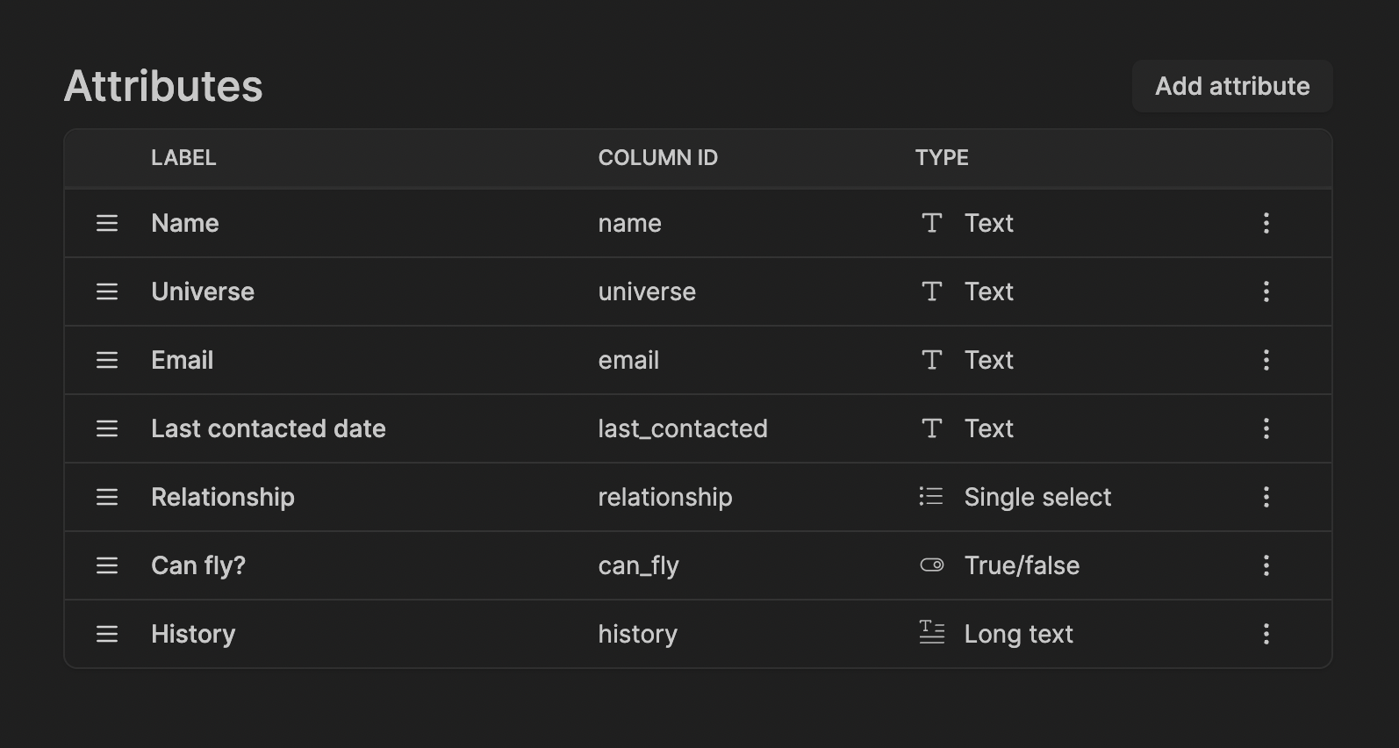Click the COLUMN ID header
Screen dimensions: 1399x748
pos(658,158)
